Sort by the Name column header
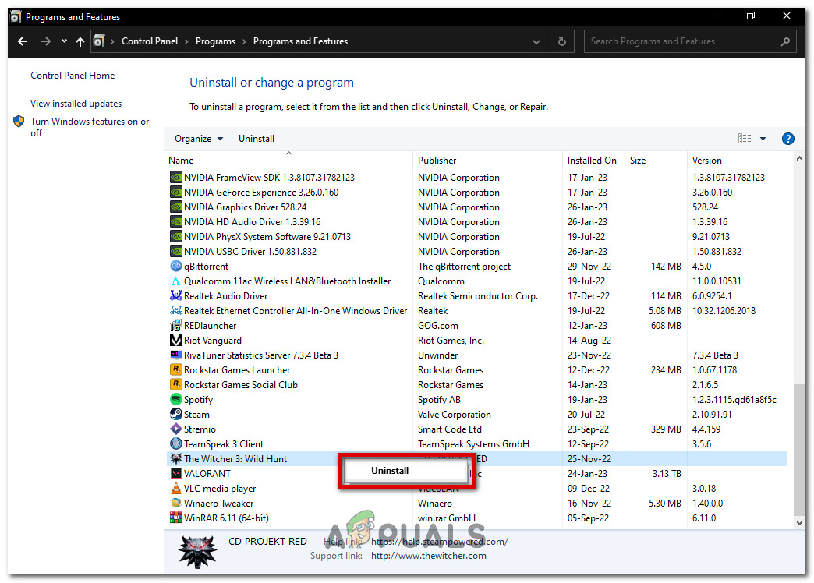Screen dimensions: 814x583 pos(181,161)
